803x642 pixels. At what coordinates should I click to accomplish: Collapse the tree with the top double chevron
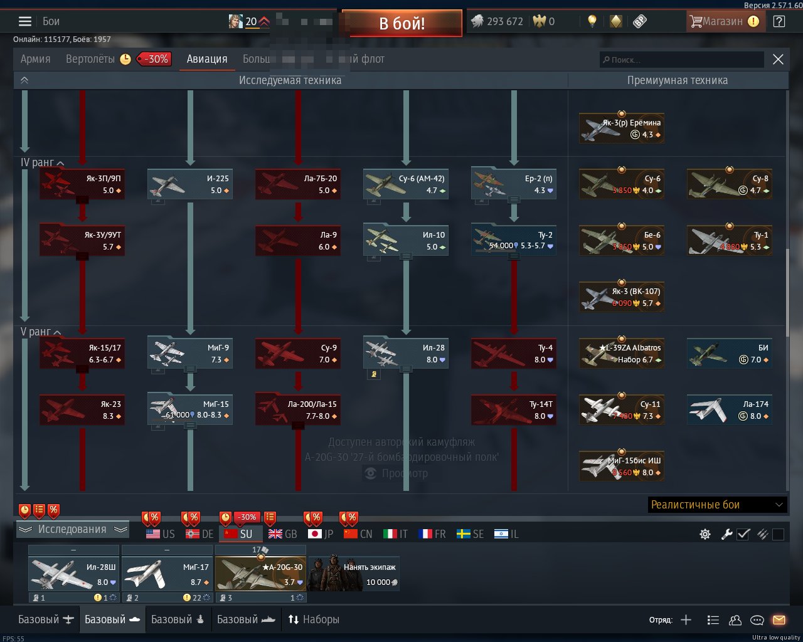coord(24,80)
